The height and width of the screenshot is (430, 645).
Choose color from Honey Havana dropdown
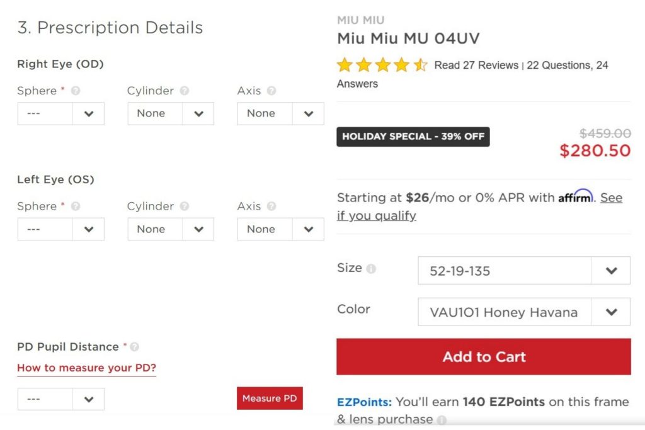click(523, 312)
